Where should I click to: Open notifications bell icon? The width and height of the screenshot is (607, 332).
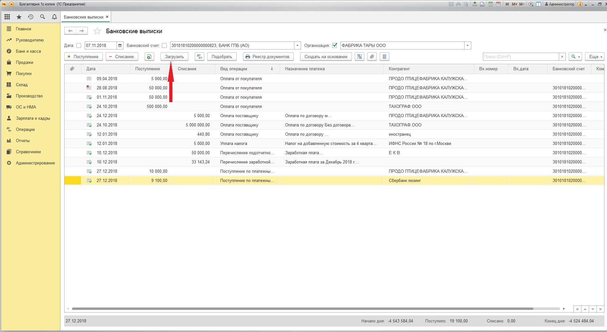coord(54,17)
